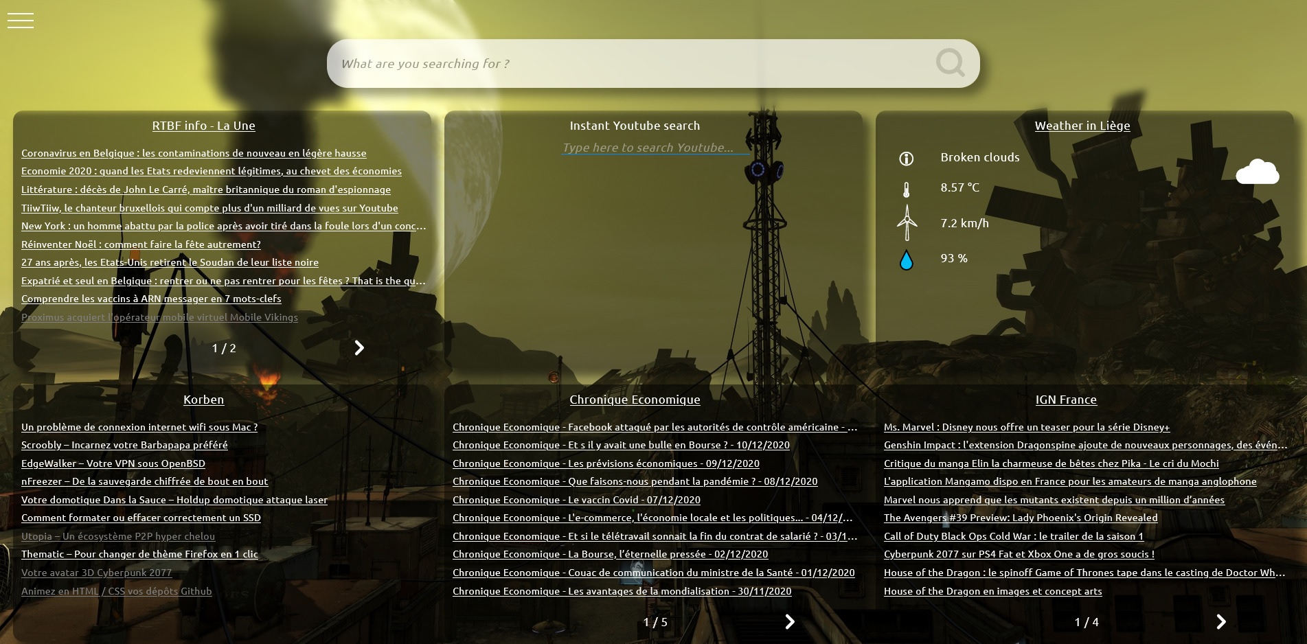The image size is (1307, 644).
Task: Open the manga Elin critique article
Action: pyautogui.click(x=1052, y=463)
